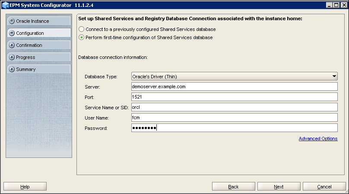
Task: Click the Password field
Action: [235, 128]
